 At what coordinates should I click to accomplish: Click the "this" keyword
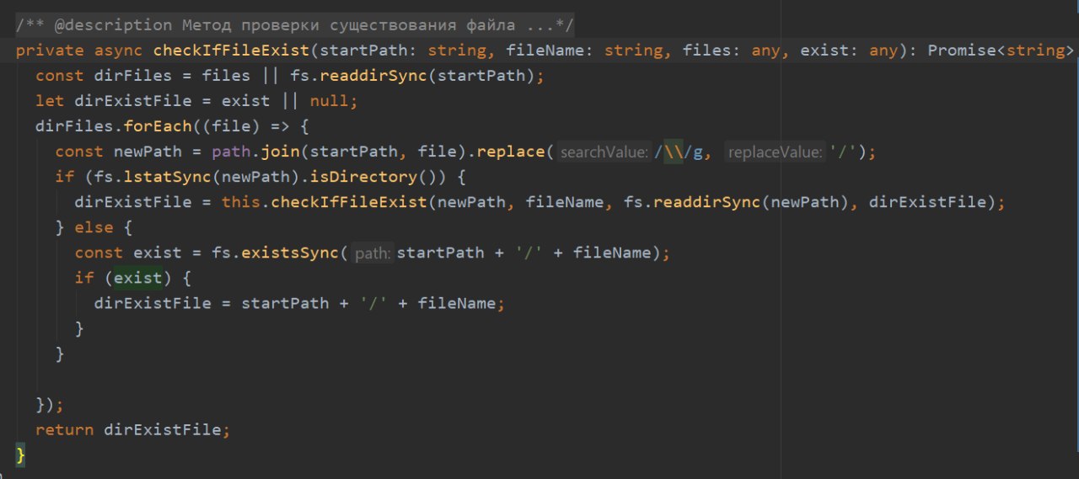(x=241, y=202)
